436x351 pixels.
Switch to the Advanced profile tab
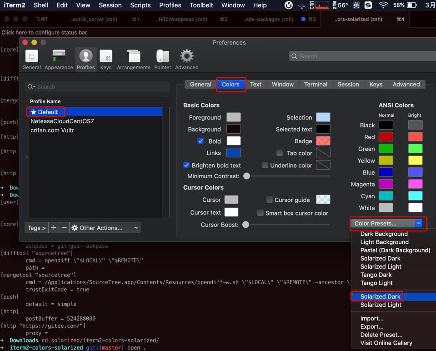coord(406,84)
